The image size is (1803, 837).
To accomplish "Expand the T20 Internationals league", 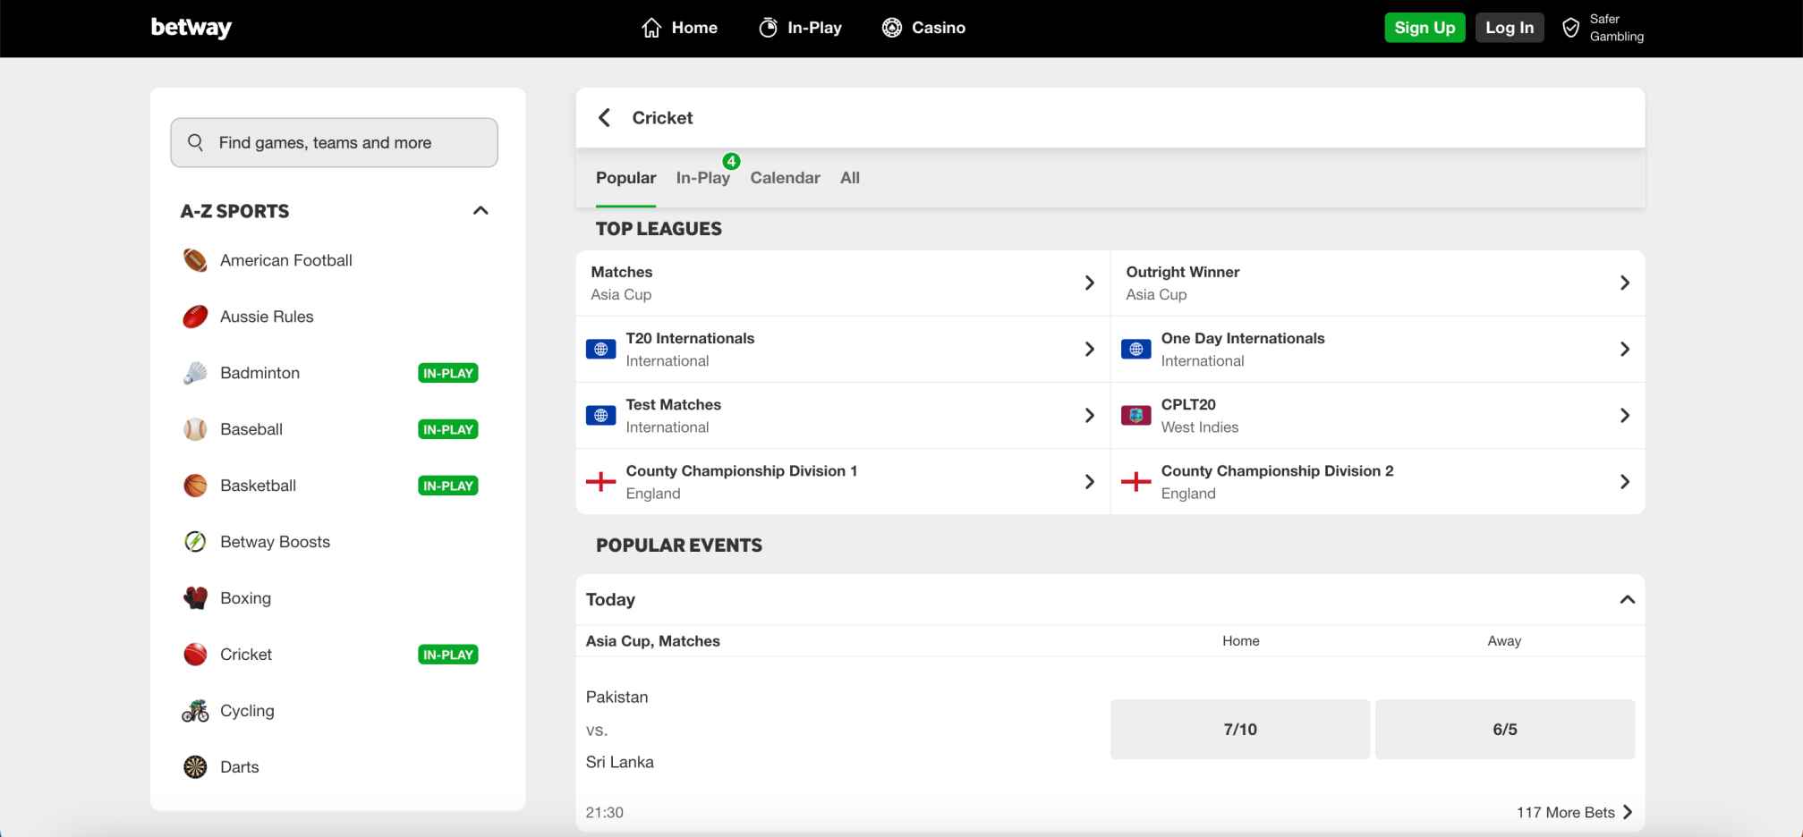I will pyautogui.click(x=1089, y=350).
